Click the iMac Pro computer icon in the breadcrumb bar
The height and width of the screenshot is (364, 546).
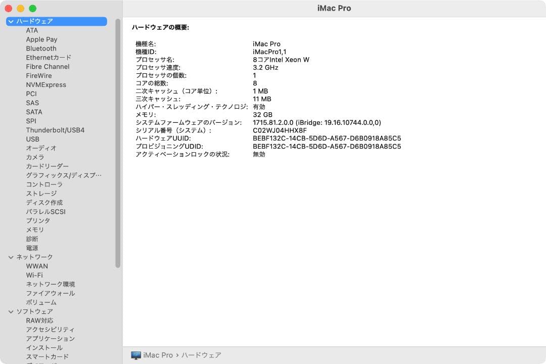[x=136, y=355]
